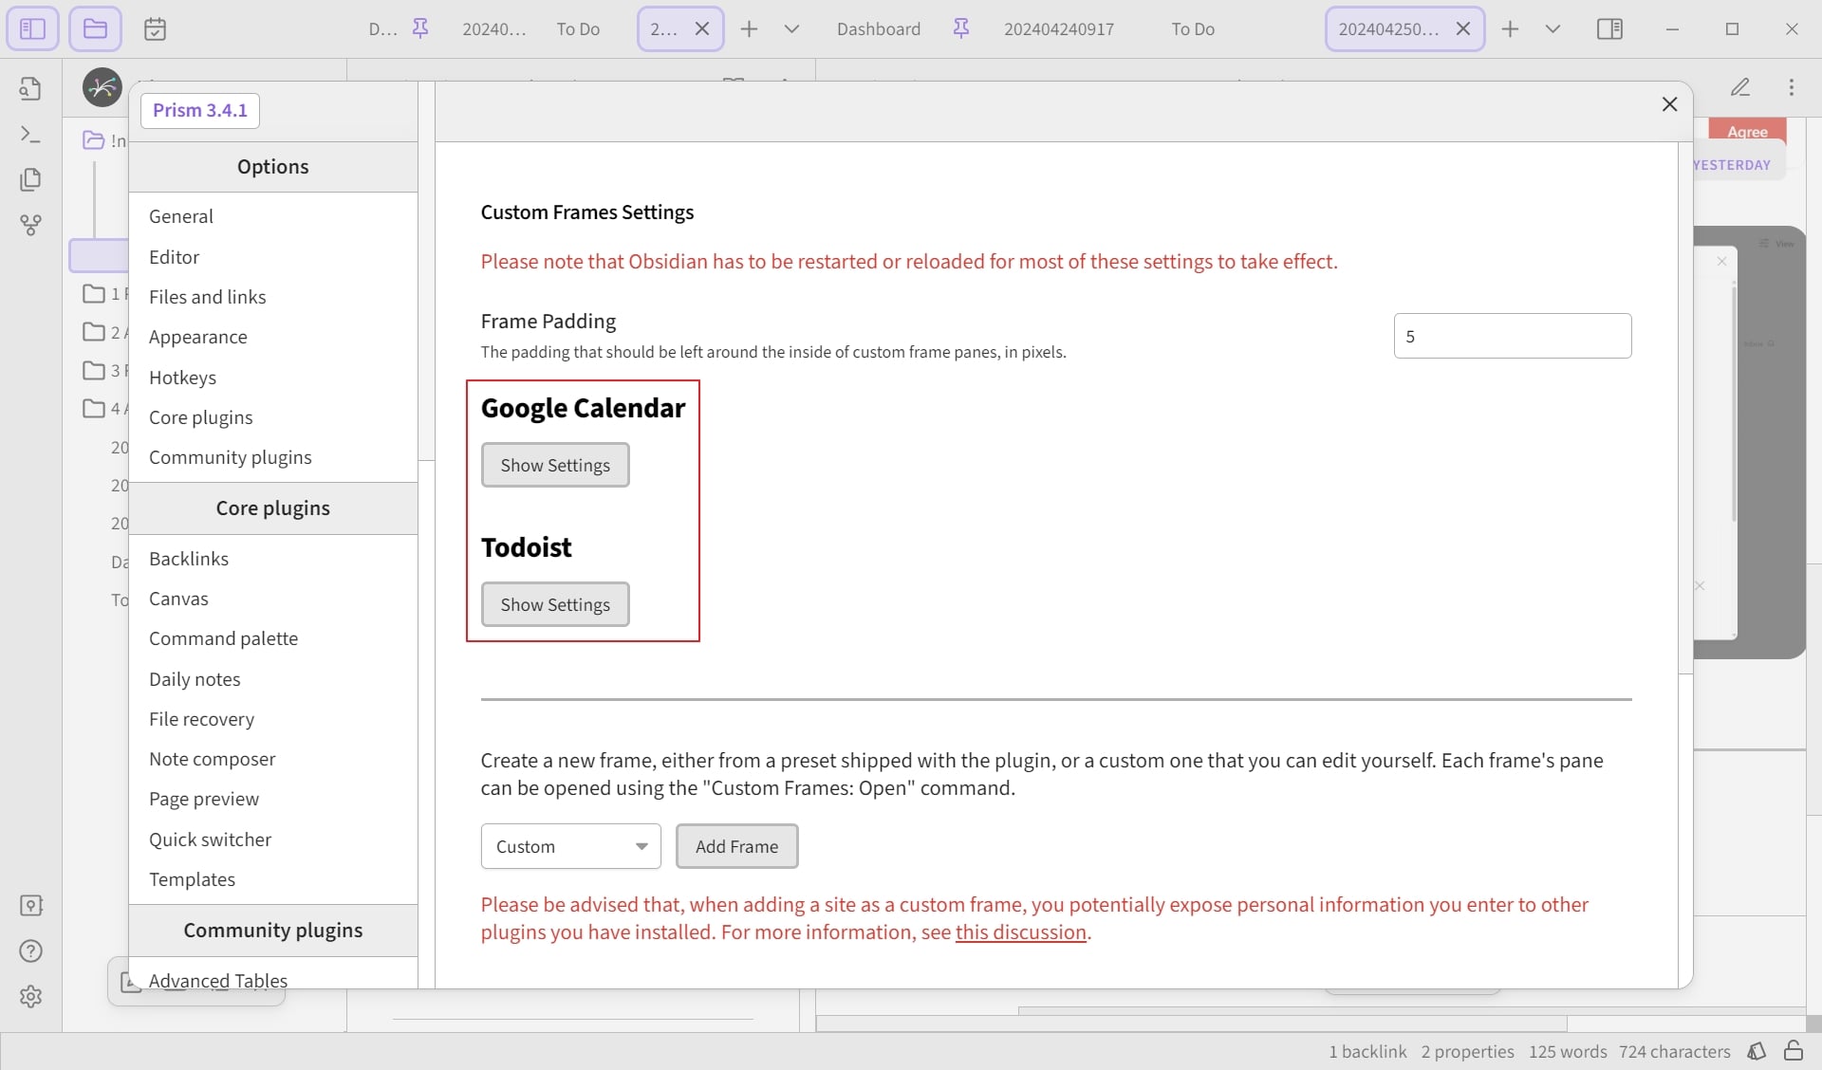The image size is (1822, 1070).
Task: Switch to the 20240... tab
Action: click(x=494, y=28)
